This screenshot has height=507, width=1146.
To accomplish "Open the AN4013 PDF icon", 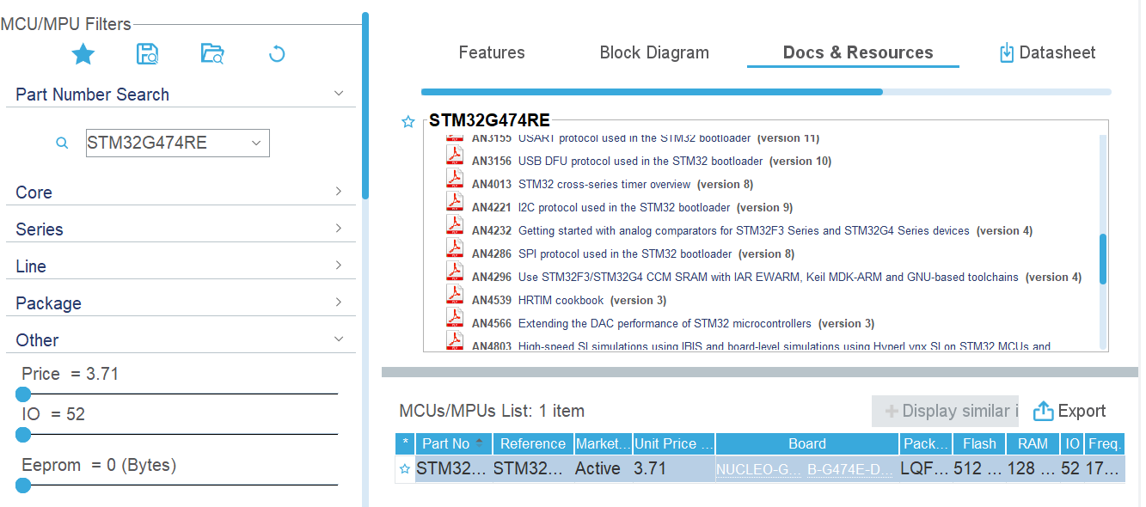I will pyautogui.click(x=455, y=179).
